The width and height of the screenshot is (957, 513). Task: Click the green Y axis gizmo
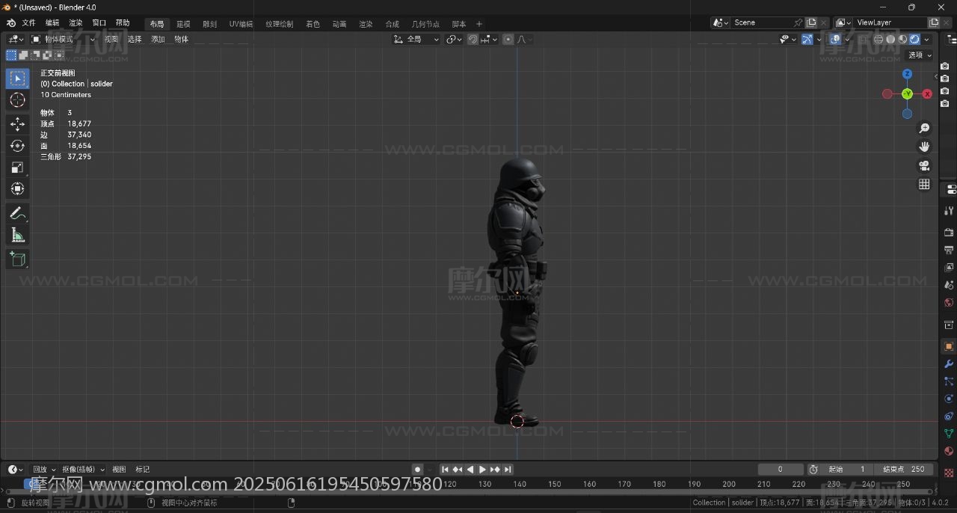pyautogui.click(x=907, y=93)
